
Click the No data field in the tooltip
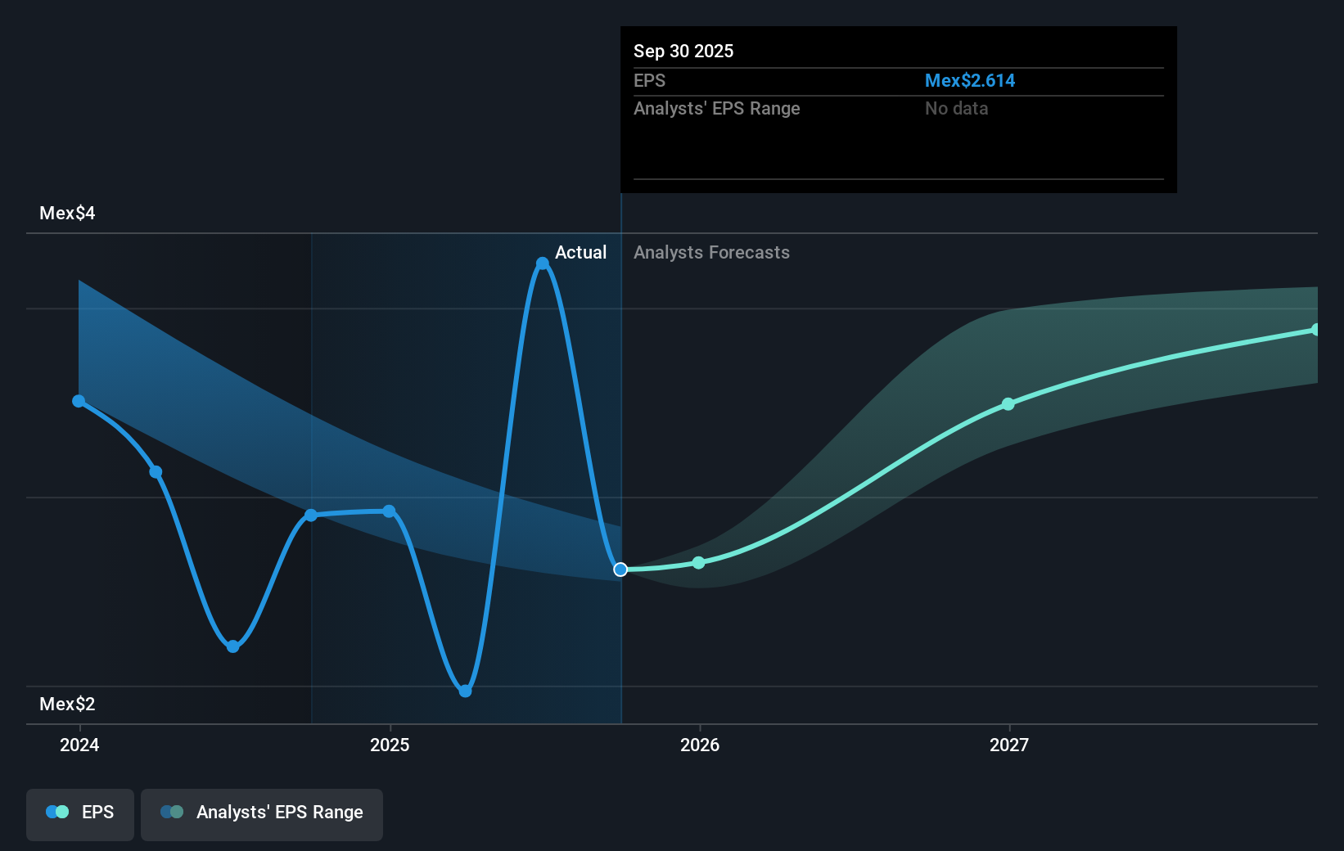(955, 108)
